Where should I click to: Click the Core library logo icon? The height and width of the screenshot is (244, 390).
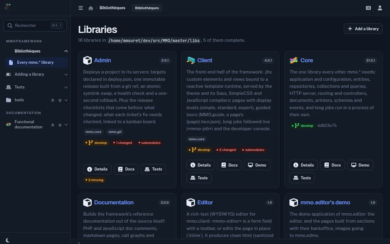pyautogui.click(x=294, y=60)
